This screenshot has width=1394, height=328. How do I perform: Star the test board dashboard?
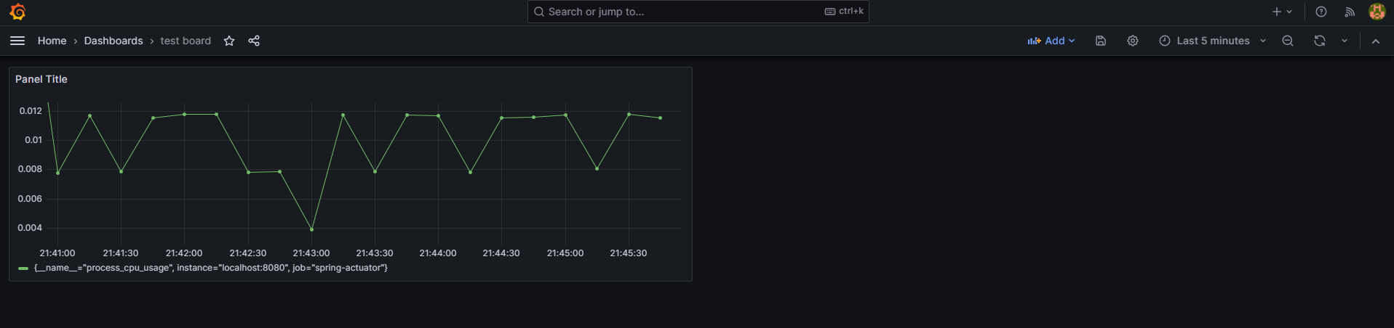(229, 41)
